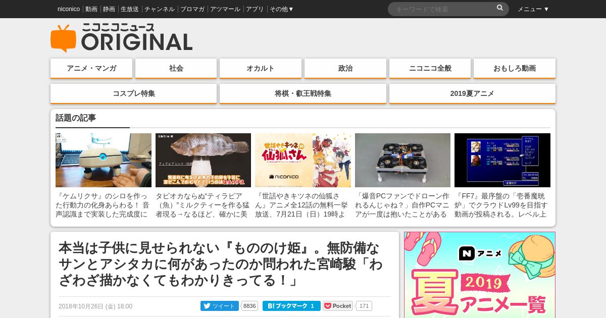Image resolution: width=606 pixels, height=318 pixels.
Task: Open the tilapia fish milk tea thumbnail
Action: click(203, 160)
